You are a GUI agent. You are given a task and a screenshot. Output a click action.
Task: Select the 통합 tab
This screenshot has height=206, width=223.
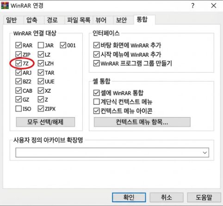[x=144, y=19]
